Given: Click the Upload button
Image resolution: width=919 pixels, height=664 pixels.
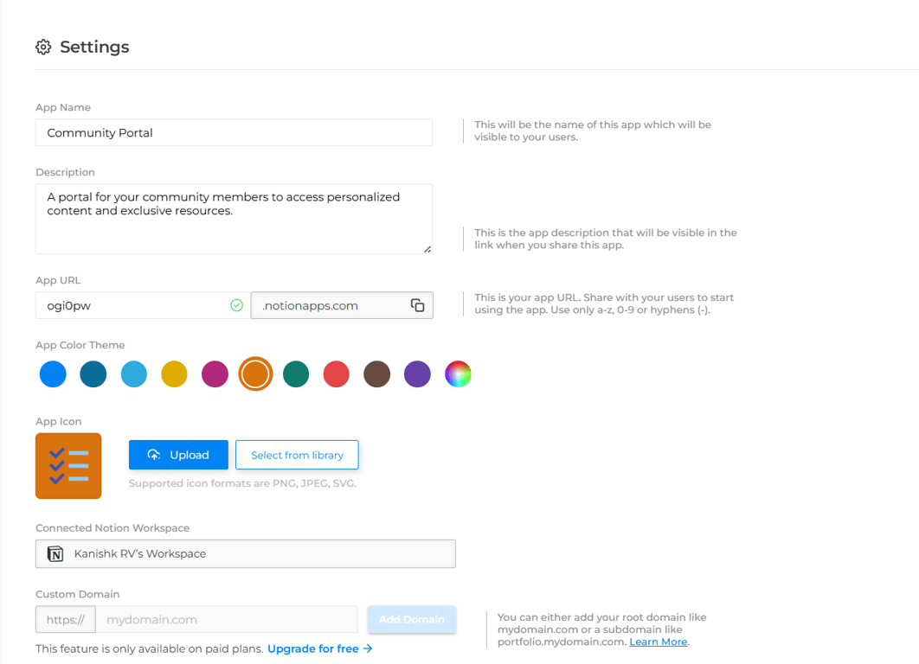Looking at the screenshot, I should 178,455.
